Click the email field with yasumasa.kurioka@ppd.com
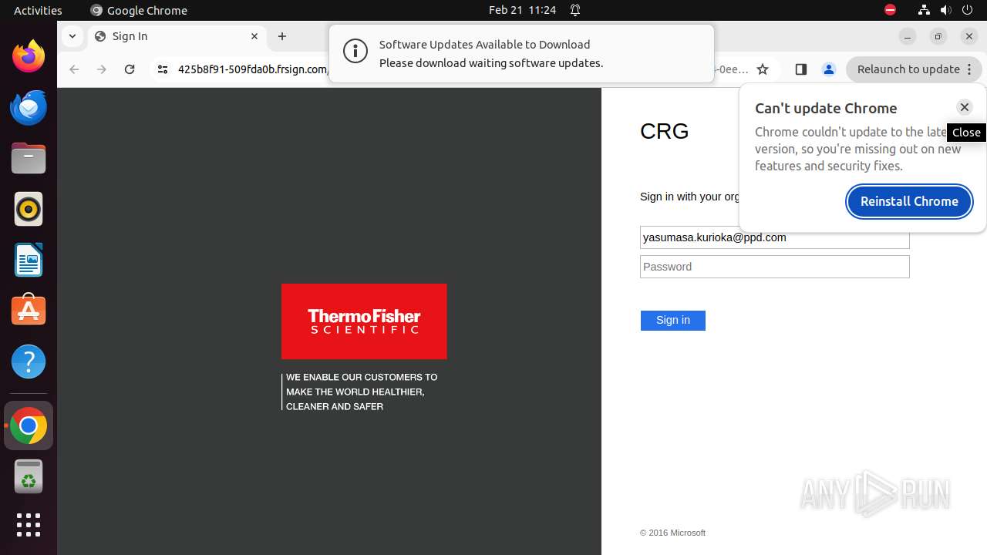The width and height of the screenshot is (987, 555). [x=774, y=237]
